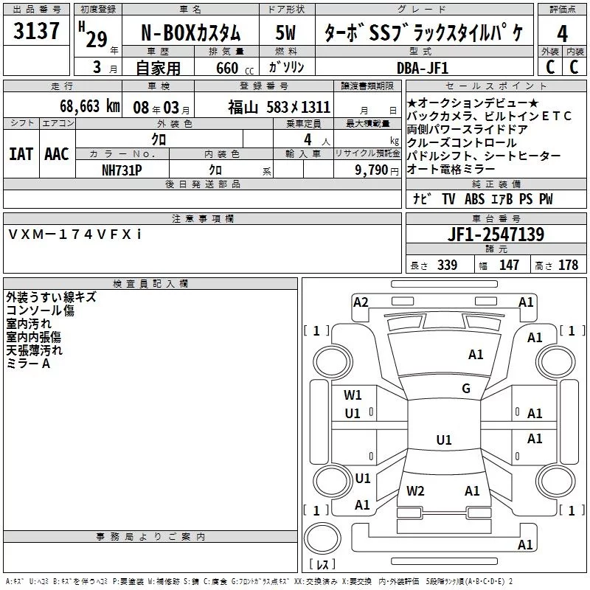Click the chassis number JF1-2547139
This screenshot has width=590, height=590.
496,235
